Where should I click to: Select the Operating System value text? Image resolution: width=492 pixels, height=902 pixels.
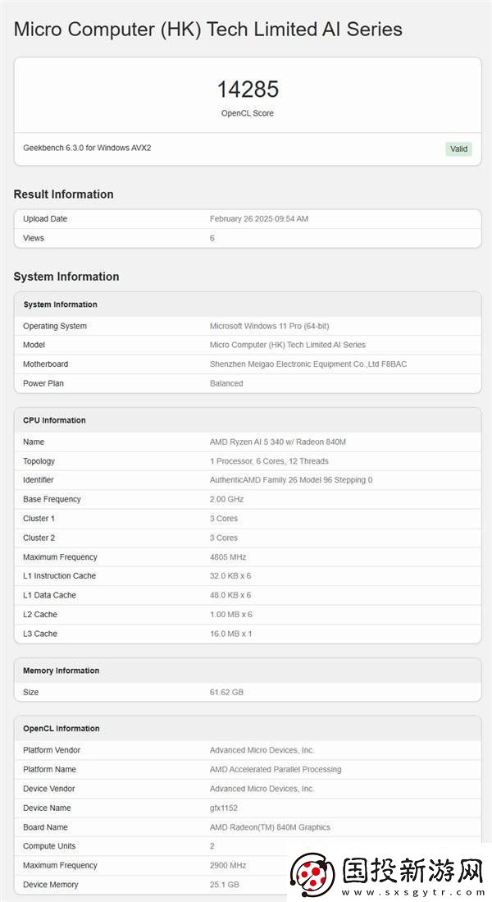269,326
